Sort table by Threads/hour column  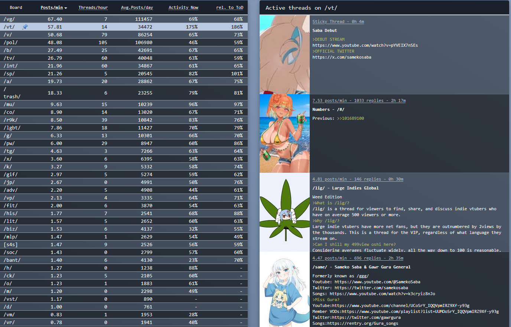coord(93,7)
